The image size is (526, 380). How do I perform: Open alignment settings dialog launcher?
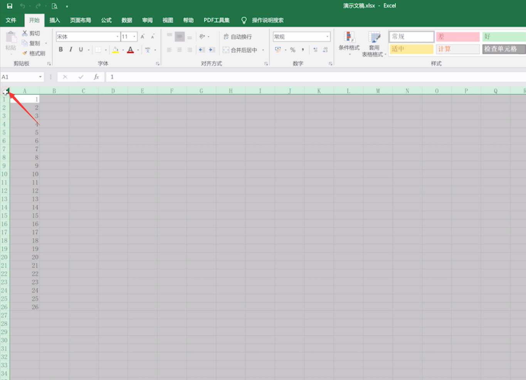click(x=266, y=63)
